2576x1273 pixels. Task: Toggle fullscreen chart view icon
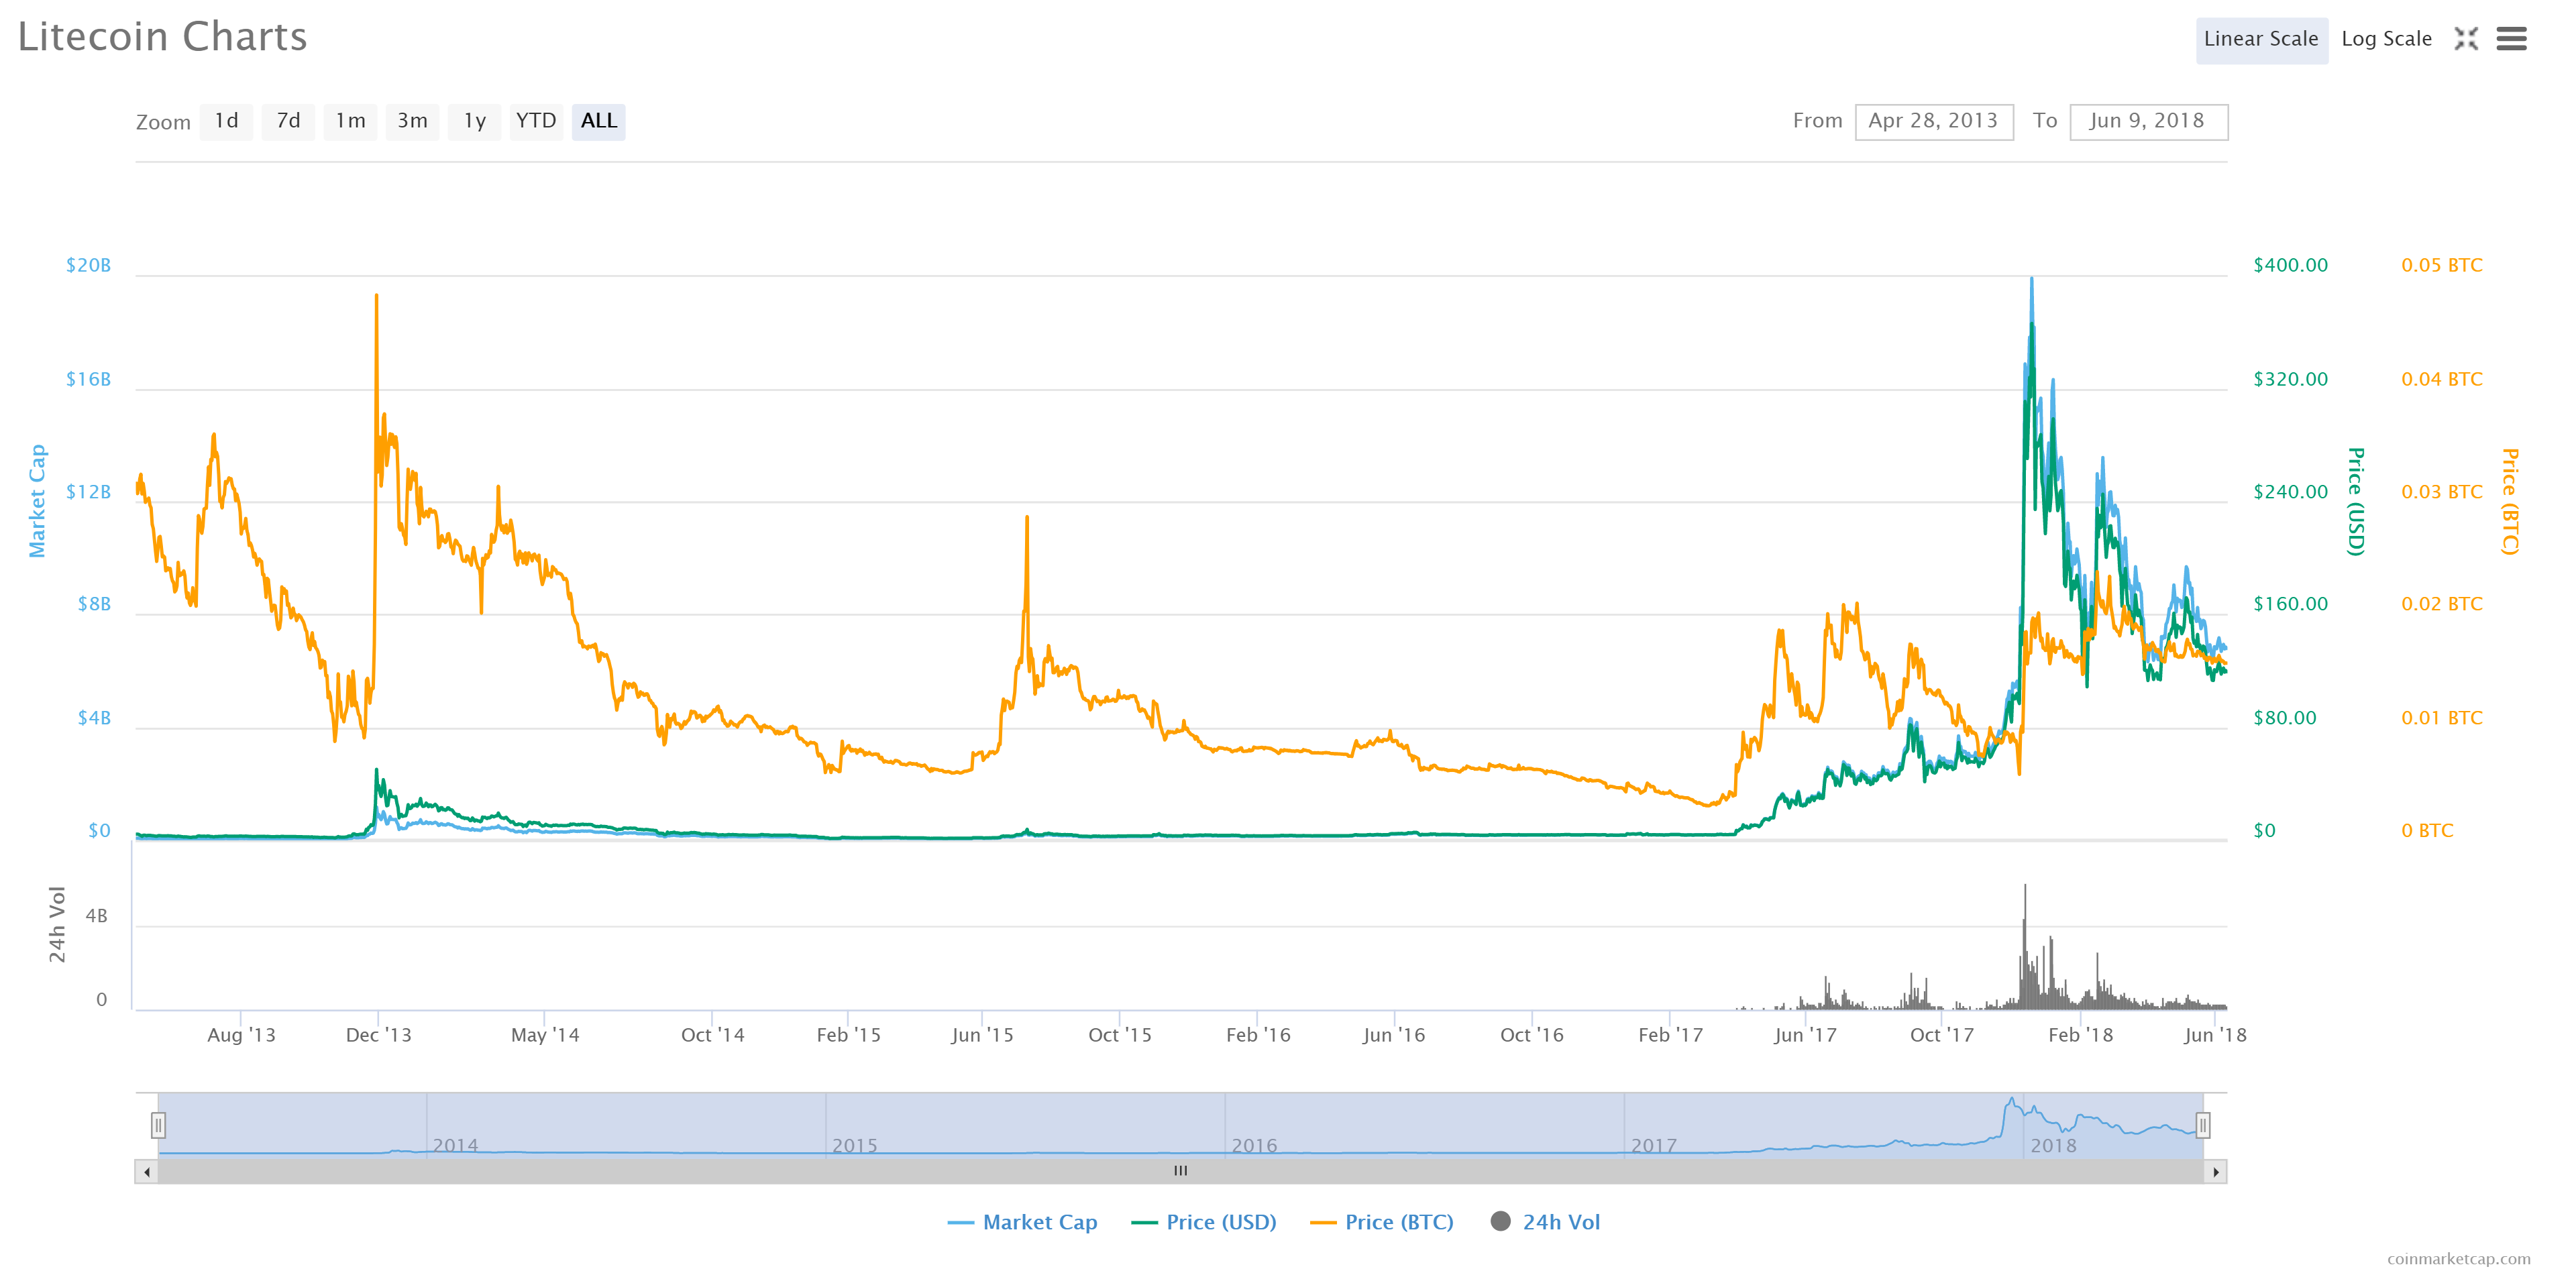point(2466,39)
